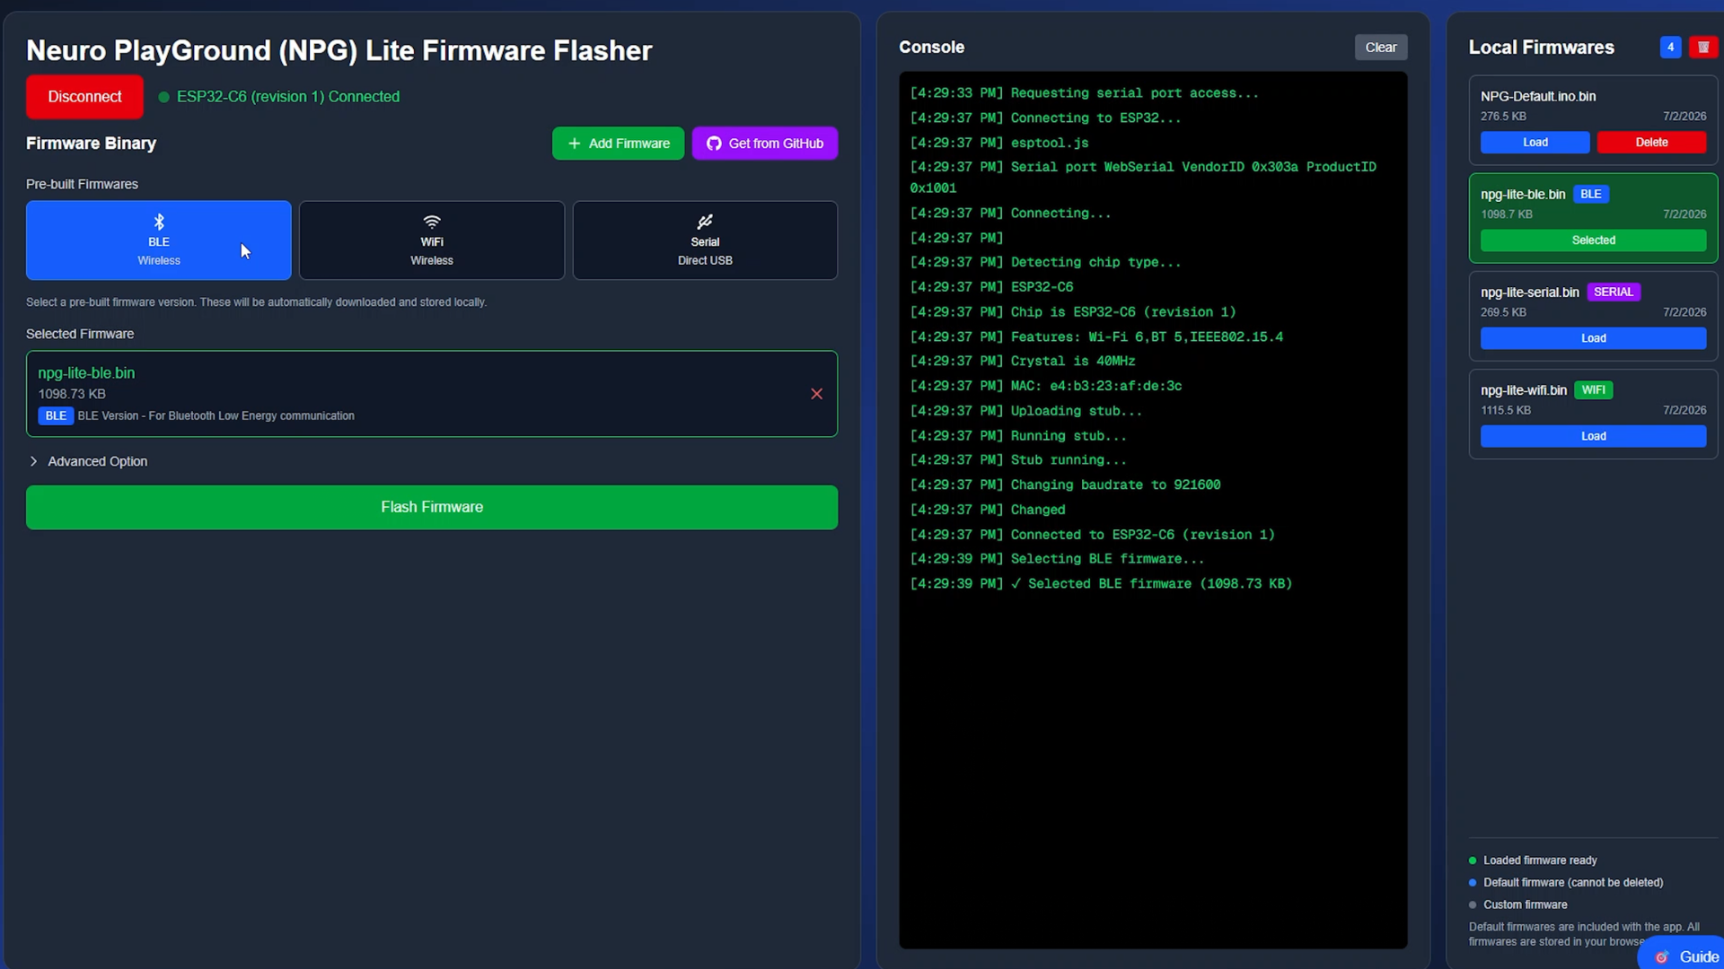1724x969 pixels.
Task: Click the console line 'Changed'
Action: [x=1038, y=510]
